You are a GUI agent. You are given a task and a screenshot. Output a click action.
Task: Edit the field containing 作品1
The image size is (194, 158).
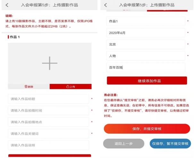(x=146, y=21)
